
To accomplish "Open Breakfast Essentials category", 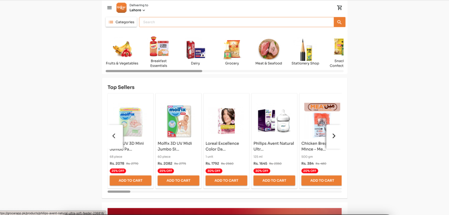I will [159, 52].
